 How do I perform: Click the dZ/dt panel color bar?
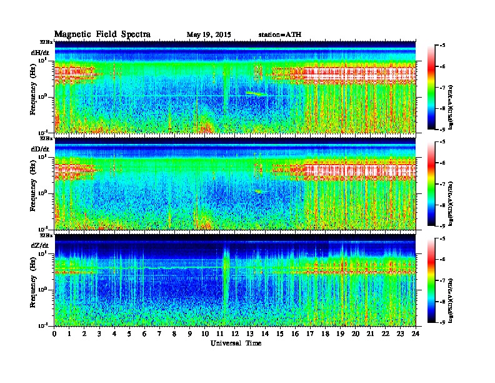click(x=431, y=280)
